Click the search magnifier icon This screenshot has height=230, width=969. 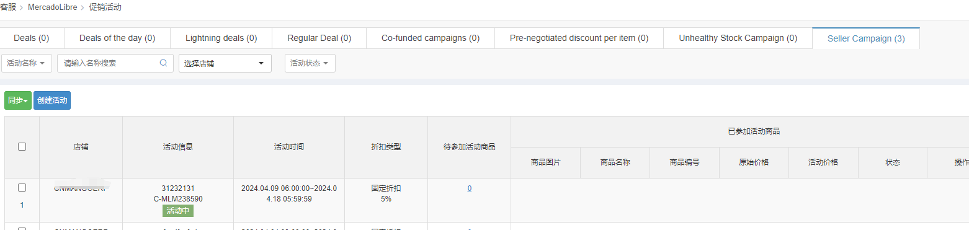pyautogui.click(x=164, y=63)
